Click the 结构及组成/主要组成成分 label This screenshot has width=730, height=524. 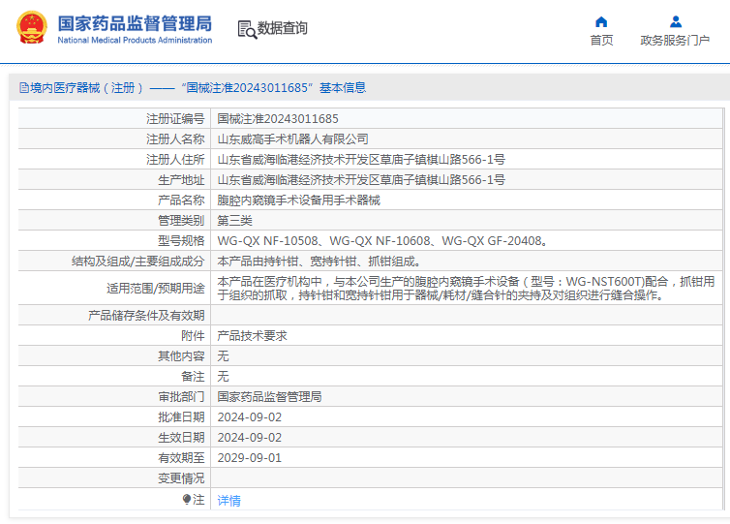(137, 262)
